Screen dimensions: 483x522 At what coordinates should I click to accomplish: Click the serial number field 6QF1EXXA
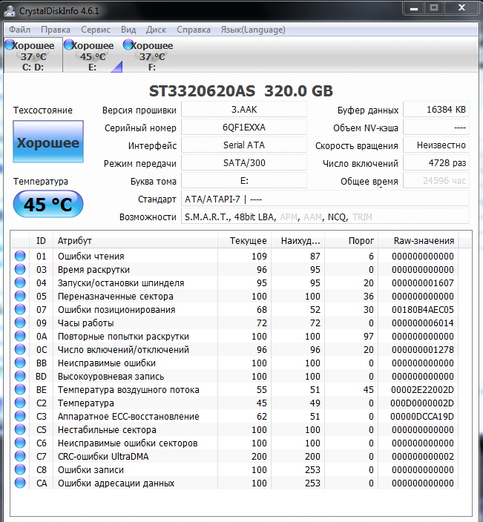point(243,127)
